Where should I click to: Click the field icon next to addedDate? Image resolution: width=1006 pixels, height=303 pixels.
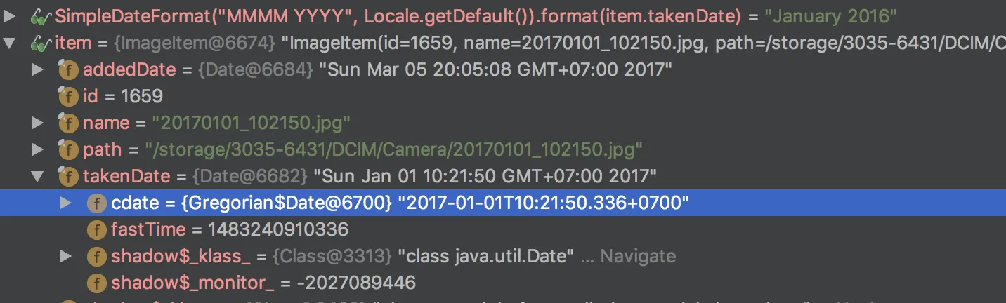[x=67, y=69]
